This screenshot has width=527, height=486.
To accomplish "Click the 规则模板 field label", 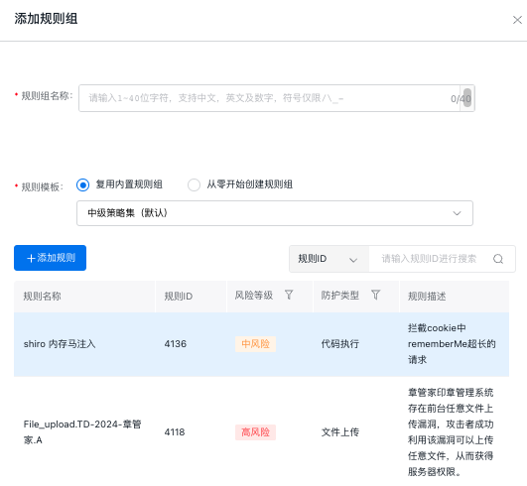I will pos(42,186).
